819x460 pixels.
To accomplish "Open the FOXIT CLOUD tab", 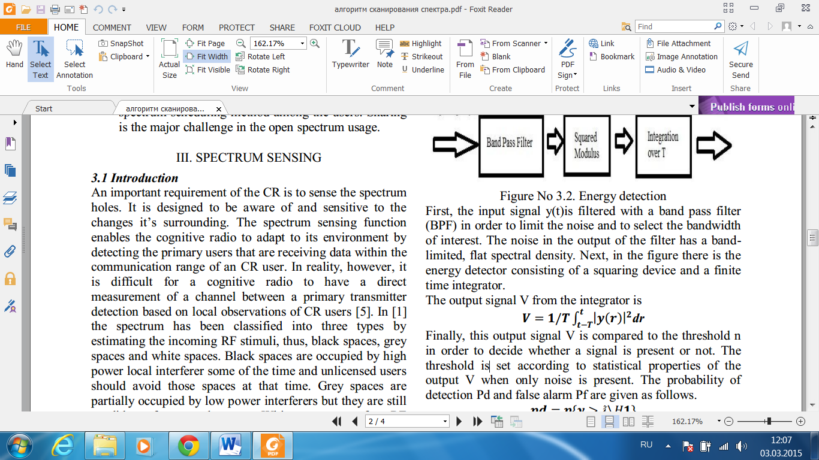I will [335, 28].
